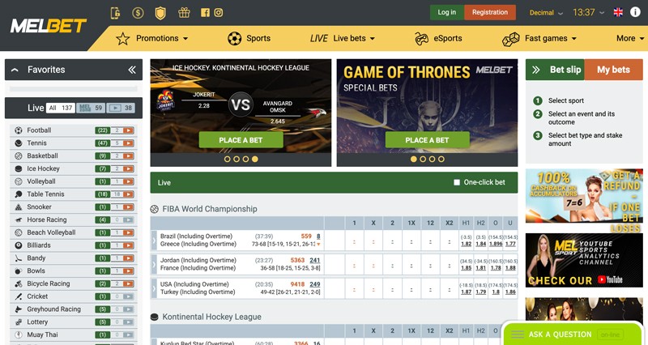Select the video stream 38 live filter
This screenshot has height=345, width=648.
tap(121, 108)
